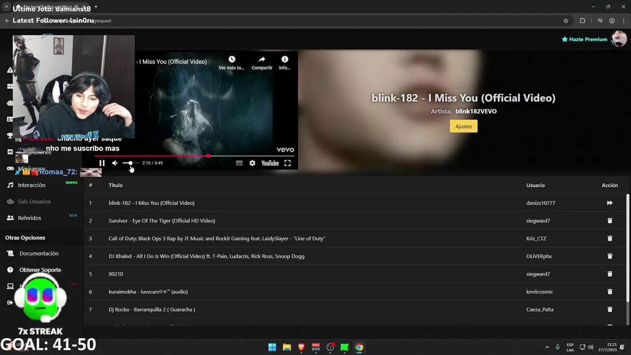Mute the YouTube player volume
Image resolution: width=631 pixels, height=355 pixels.
115,163
